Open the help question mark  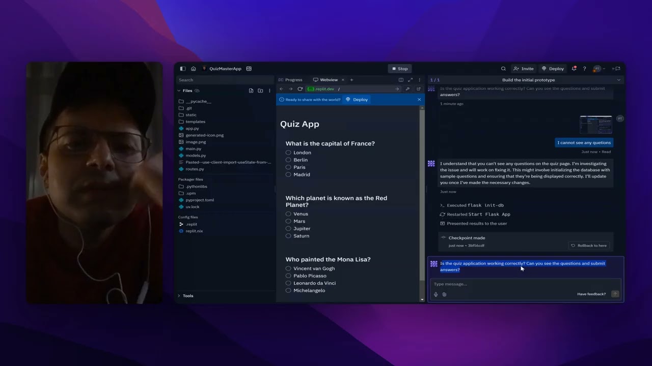(584, 69)
